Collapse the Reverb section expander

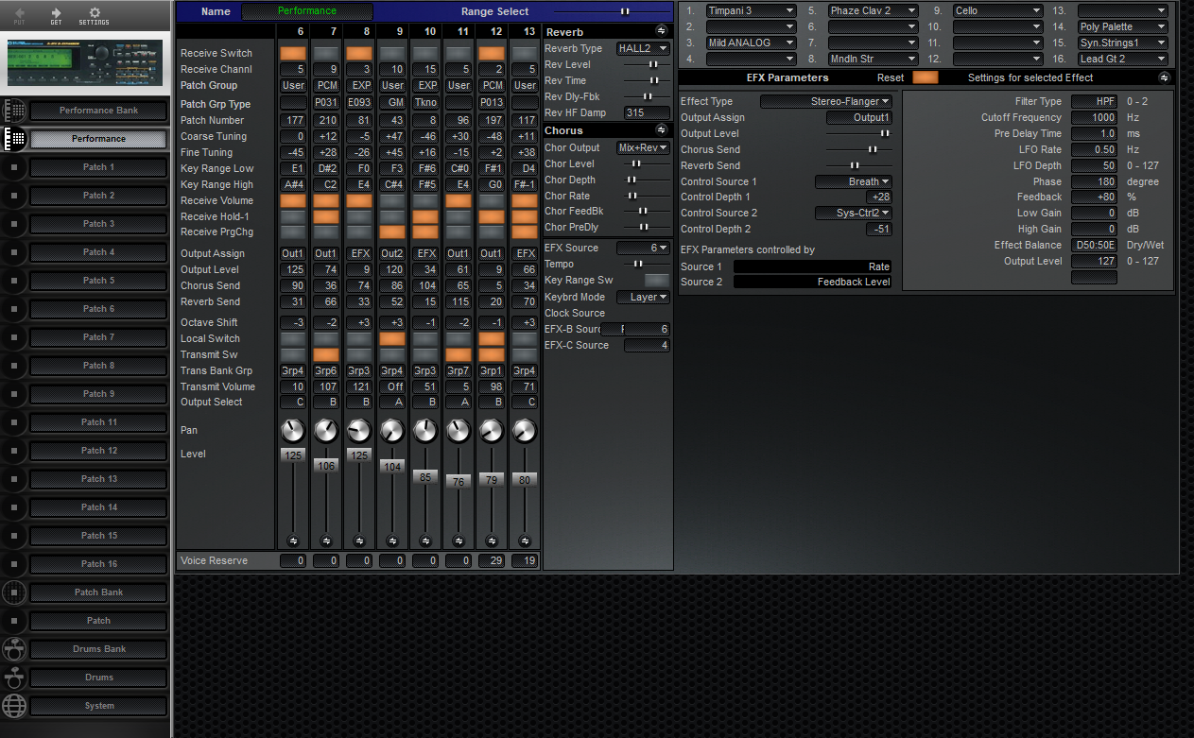click(661, 31)
